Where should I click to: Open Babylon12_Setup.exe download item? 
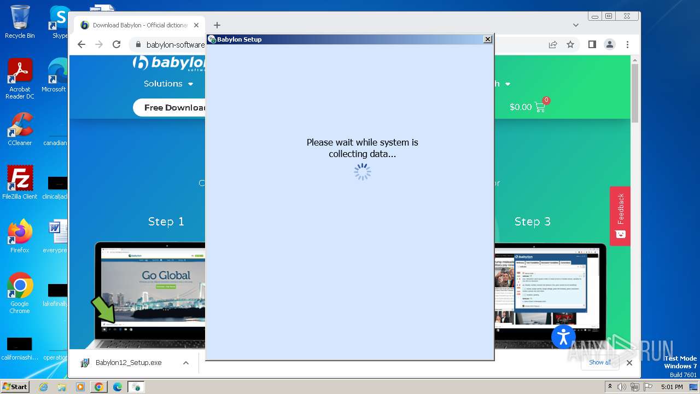pyautogui.click(x=129, y=363)
